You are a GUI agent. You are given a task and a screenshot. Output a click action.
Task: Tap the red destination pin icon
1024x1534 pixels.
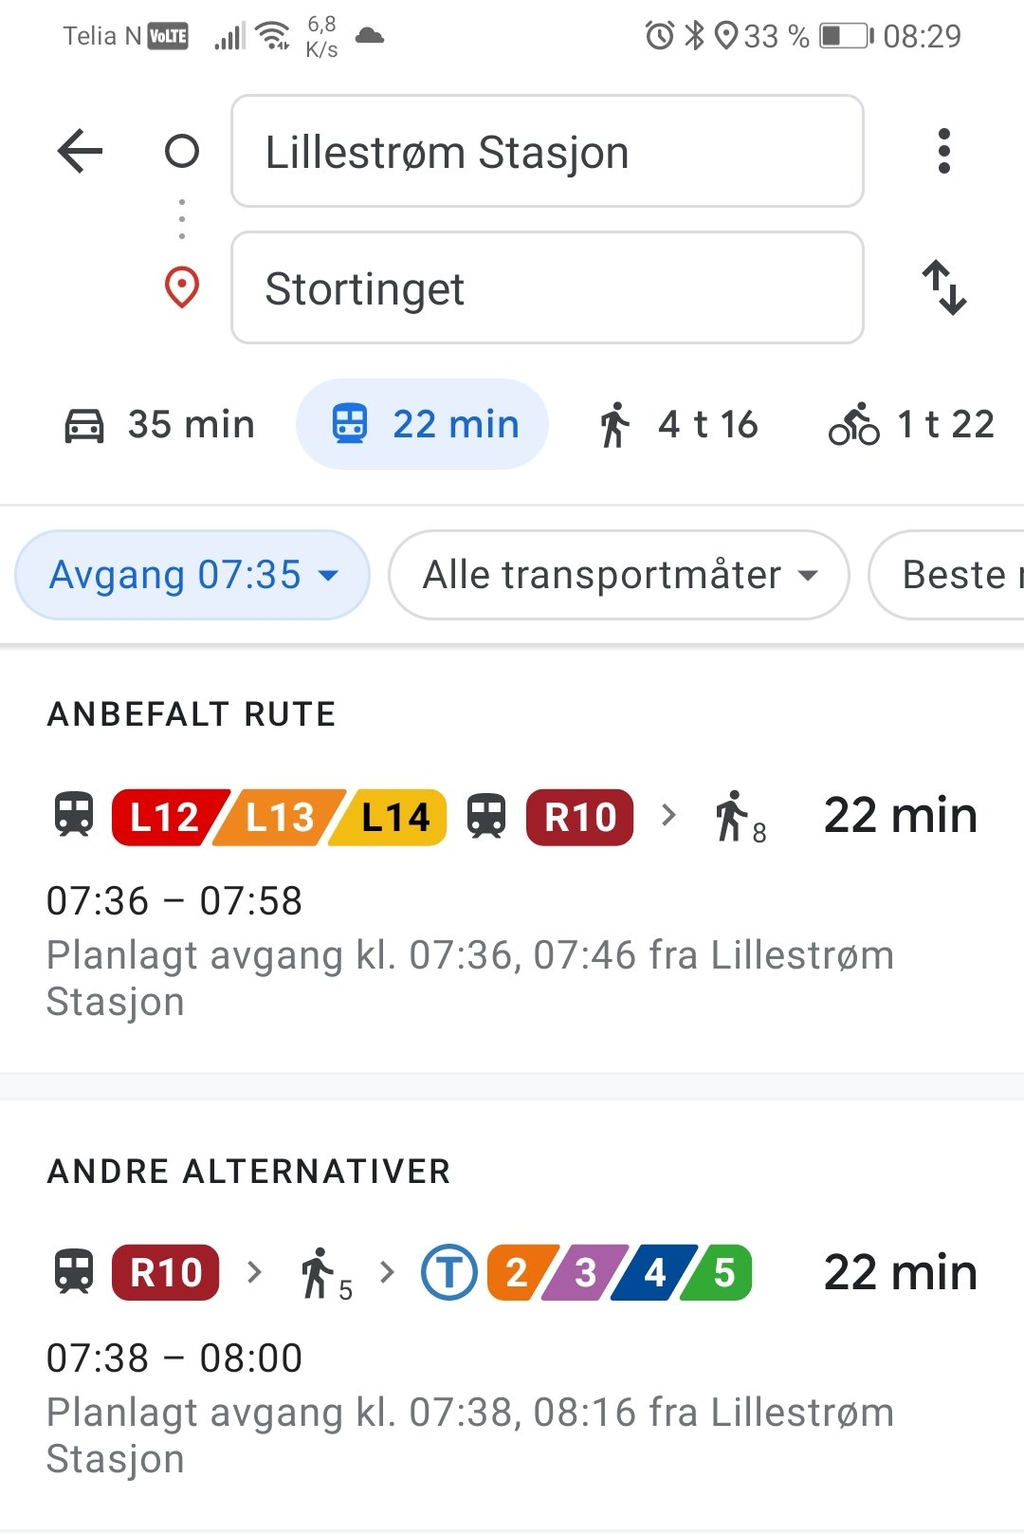coord(182,287)
